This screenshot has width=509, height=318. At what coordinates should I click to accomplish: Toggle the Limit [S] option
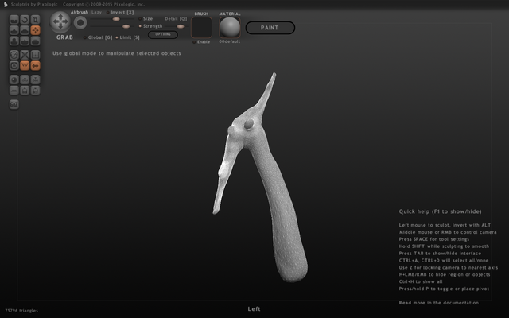point(127,37)
